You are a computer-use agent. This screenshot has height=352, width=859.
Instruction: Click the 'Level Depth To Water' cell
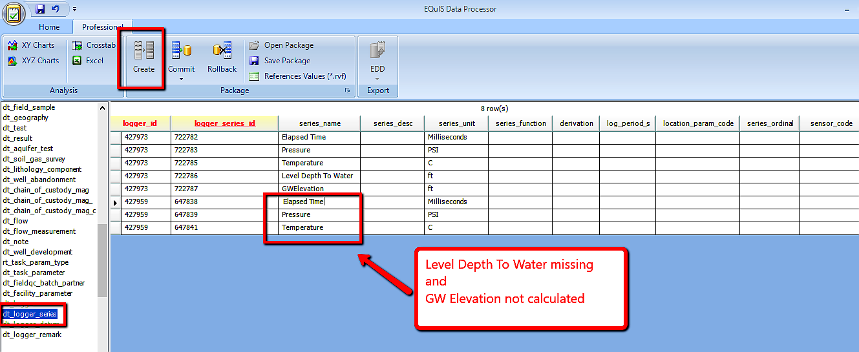pos(319,176)
